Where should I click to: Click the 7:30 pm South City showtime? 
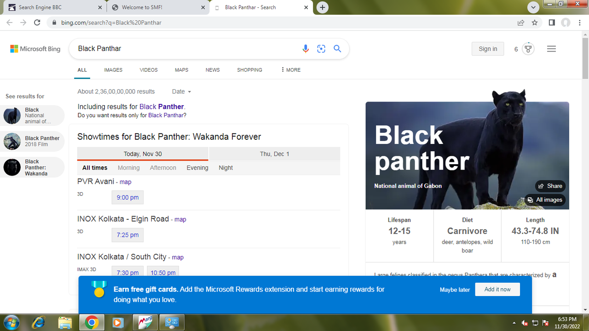coord(127,272)
